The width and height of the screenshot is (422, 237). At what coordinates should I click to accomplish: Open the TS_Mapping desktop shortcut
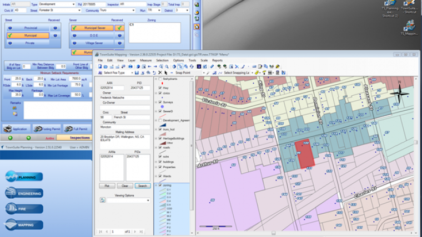tap(409, 28)
